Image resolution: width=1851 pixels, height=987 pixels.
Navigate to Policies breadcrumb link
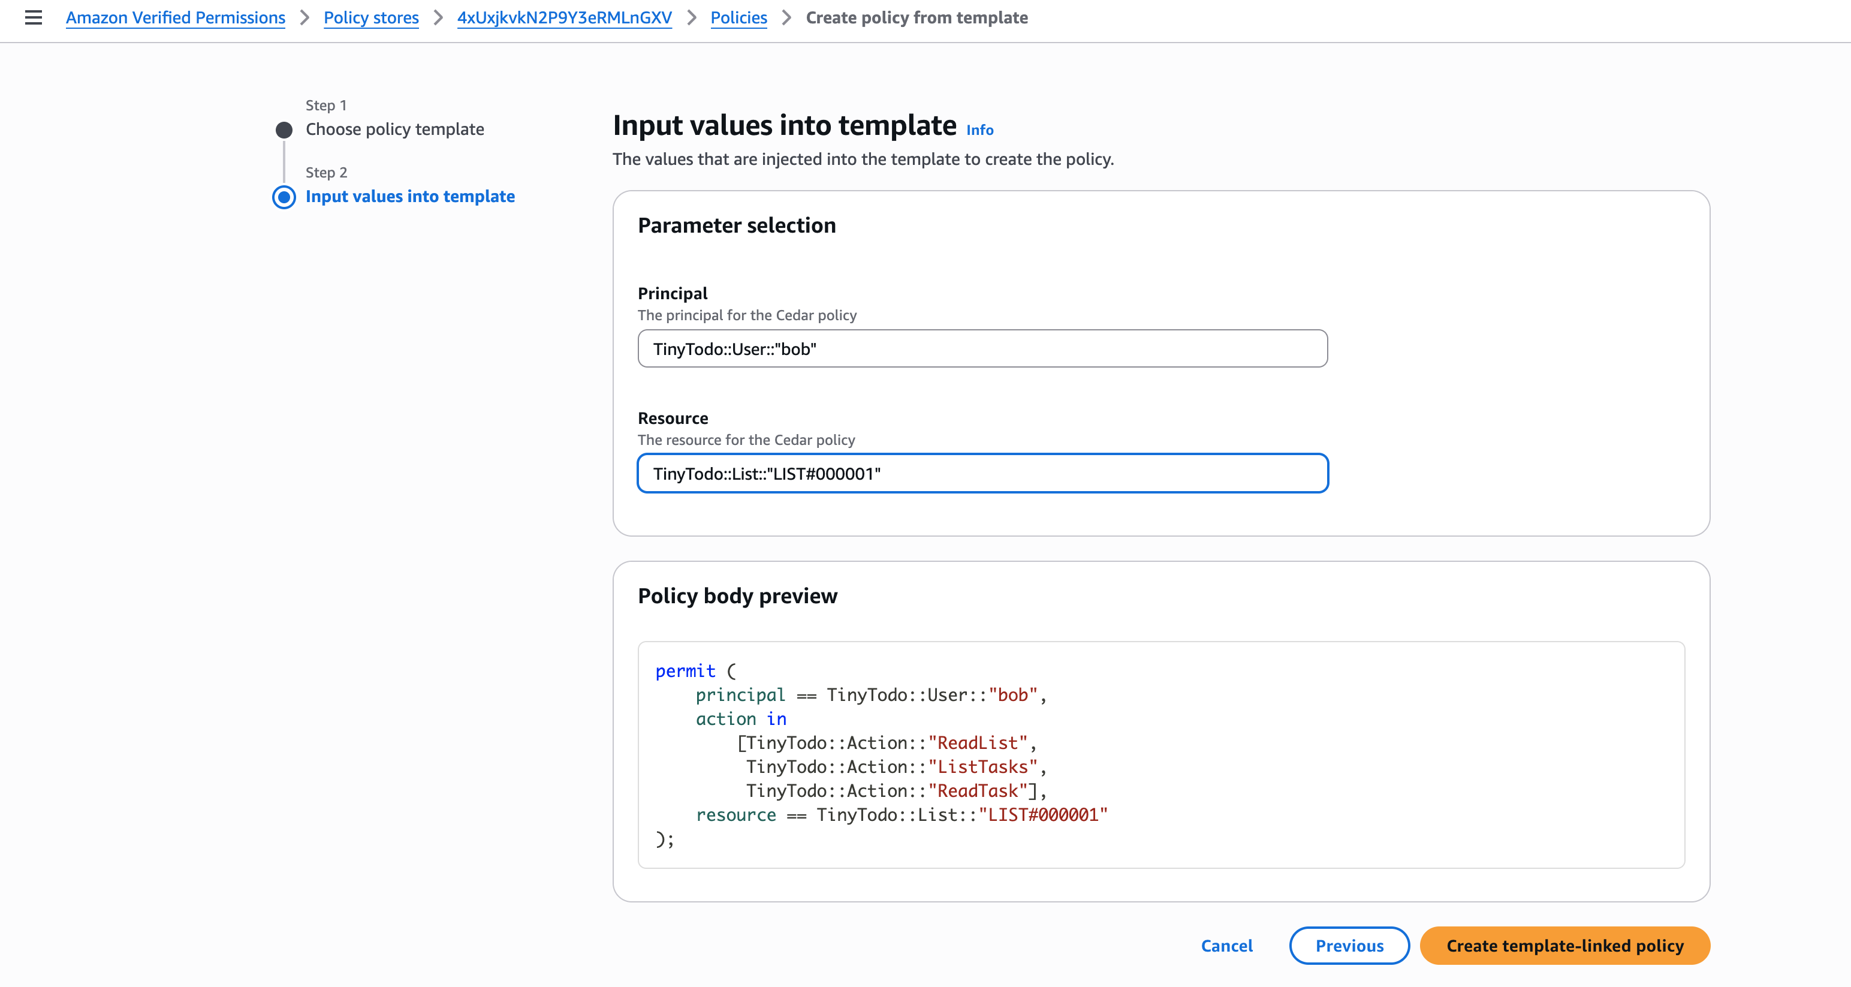738,17
